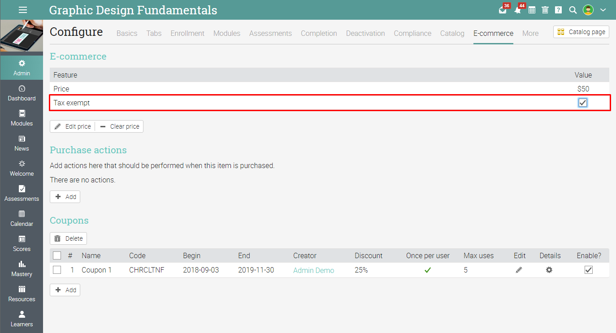This screenshot has width=616, height=333.
Task: Open Scores in the sidebar
Action: tap(22, 243)
